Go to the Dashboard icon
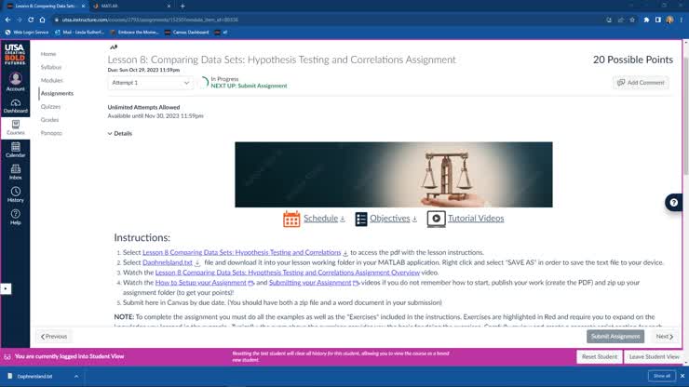The height and width of the screenshot is (387, 689). [x=15, y=103]
